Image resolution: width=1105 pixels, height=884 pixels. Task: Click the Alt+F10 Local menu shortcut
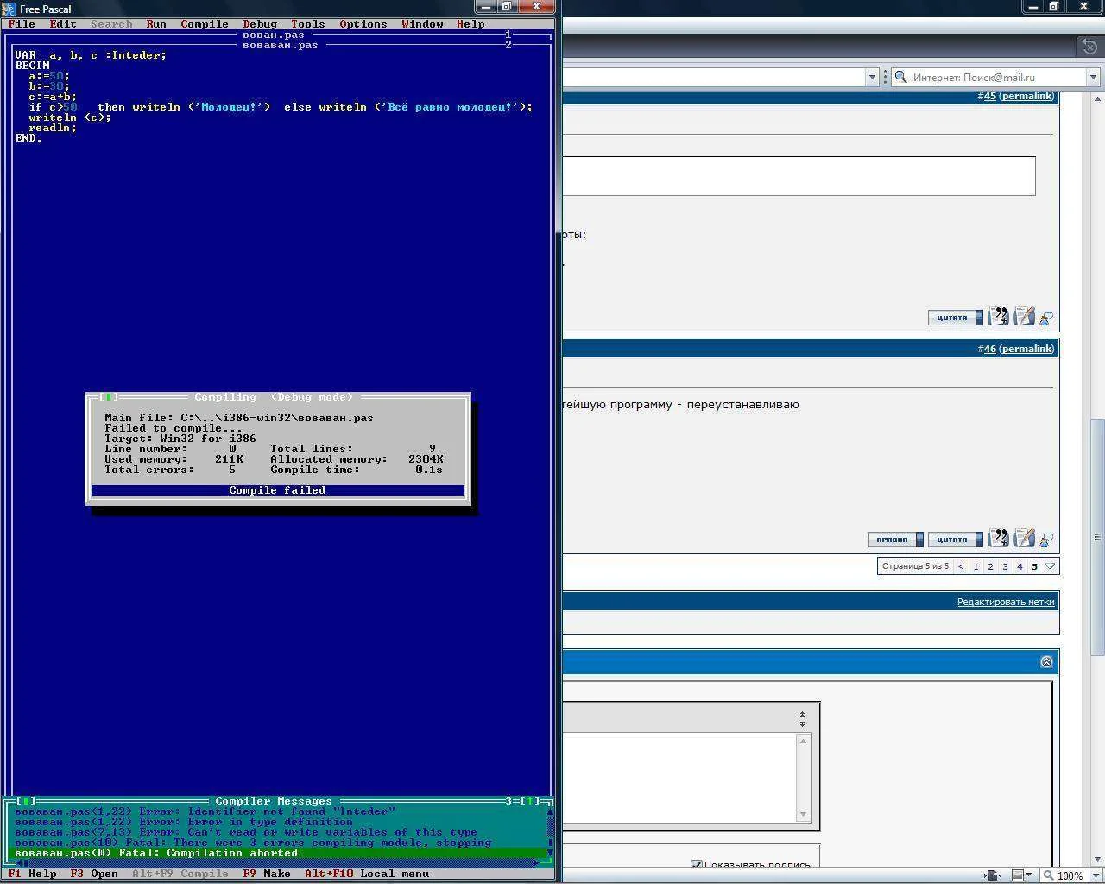coord(367,874)
